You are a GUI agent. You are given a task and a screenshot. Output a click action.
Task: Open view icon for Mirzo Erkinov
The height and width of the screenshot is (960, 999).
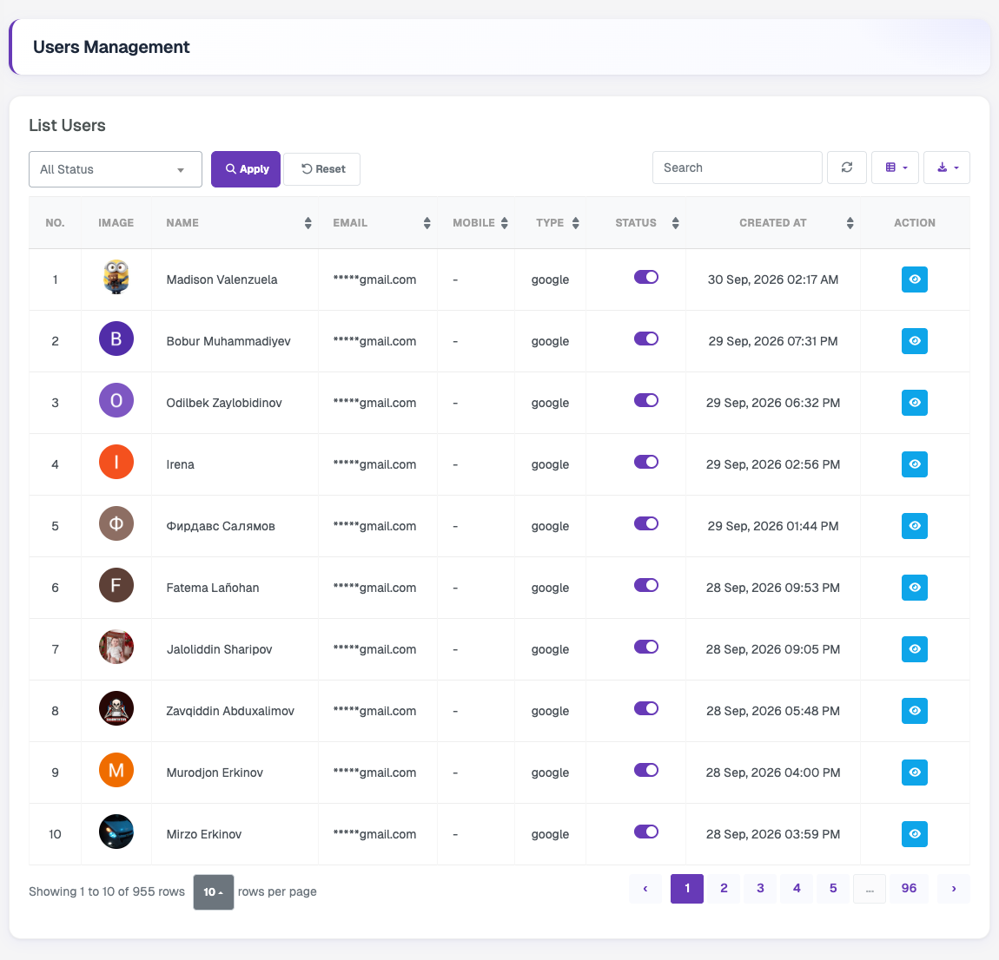tap(914, 834)
